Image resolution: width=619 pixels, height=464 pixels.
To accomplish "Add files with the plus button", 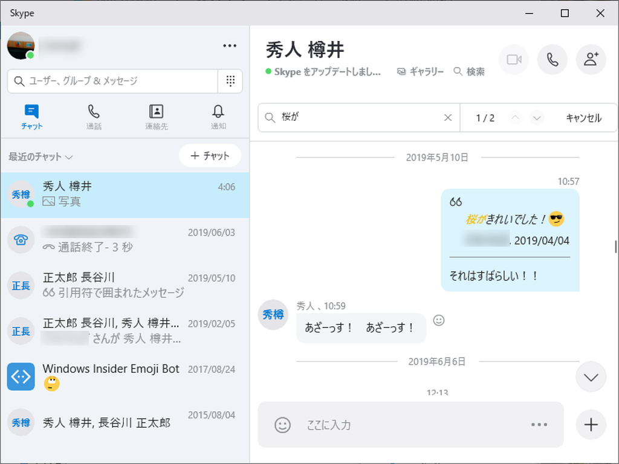I will click(591, 425).
